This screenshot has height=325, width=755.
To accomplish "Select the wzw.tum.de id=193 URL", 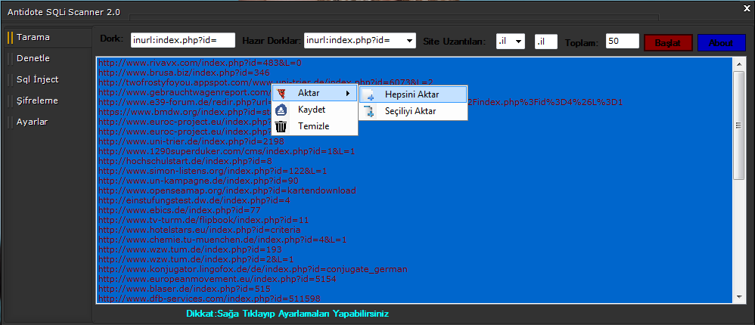I will click(x=190, y=249).
